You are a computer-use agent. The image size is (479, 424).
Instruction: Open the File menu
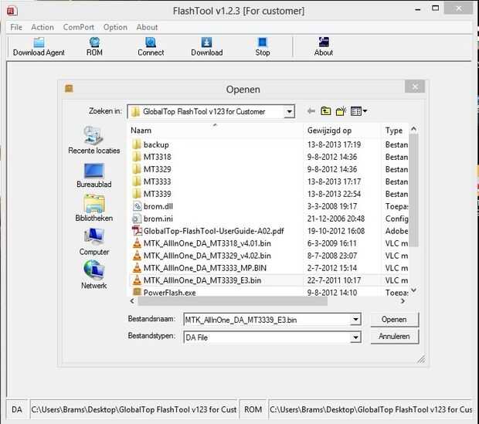(16, 27)
